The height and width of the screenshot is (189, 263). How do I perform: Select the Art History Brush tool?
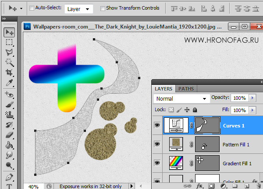tap(9, 125)
